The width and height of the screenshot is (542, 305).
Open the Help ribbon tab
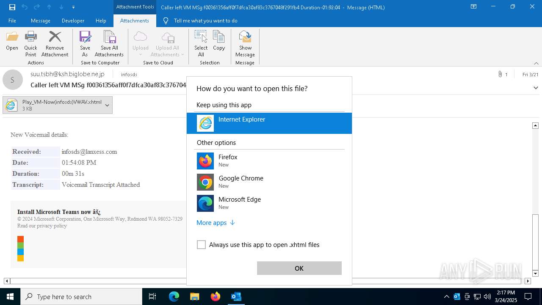(x=101, y=21)
